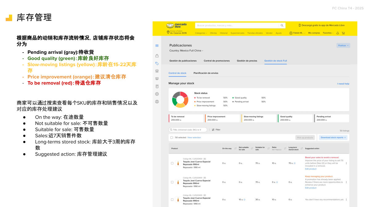
Task: Click the monitor sidebar icon
Action: (x=157, y=79)
